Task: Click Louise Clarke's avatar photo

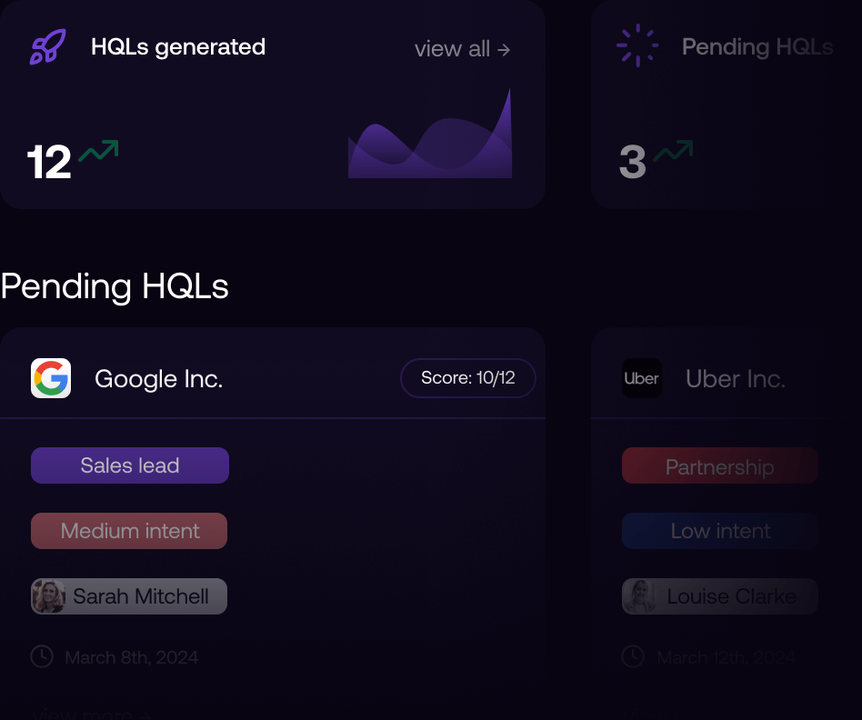Action: click(x=639, y=596)
